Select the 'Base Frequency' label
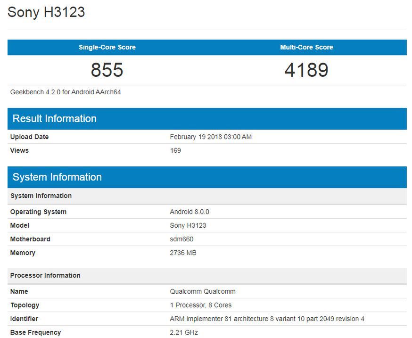Screen dimensions: 412x338 [x=35, y=332]
